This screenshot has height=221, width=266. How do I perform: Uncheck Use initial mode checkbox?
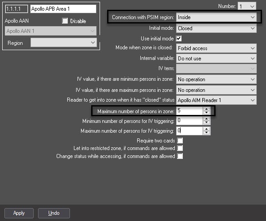179,39
